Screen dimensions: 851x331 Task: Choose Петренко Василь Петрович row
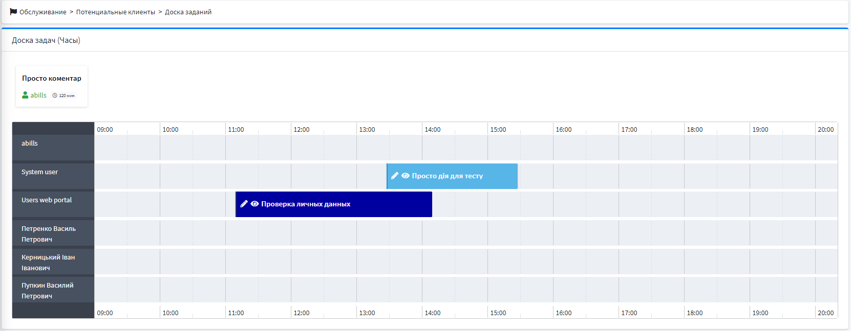click(x=49, y=234)
